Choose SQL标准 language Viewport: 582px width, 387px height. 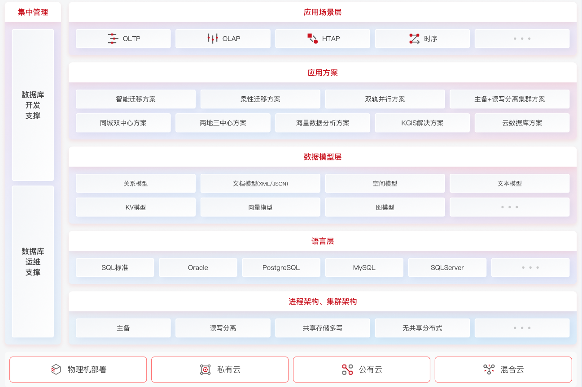(115, 267)
